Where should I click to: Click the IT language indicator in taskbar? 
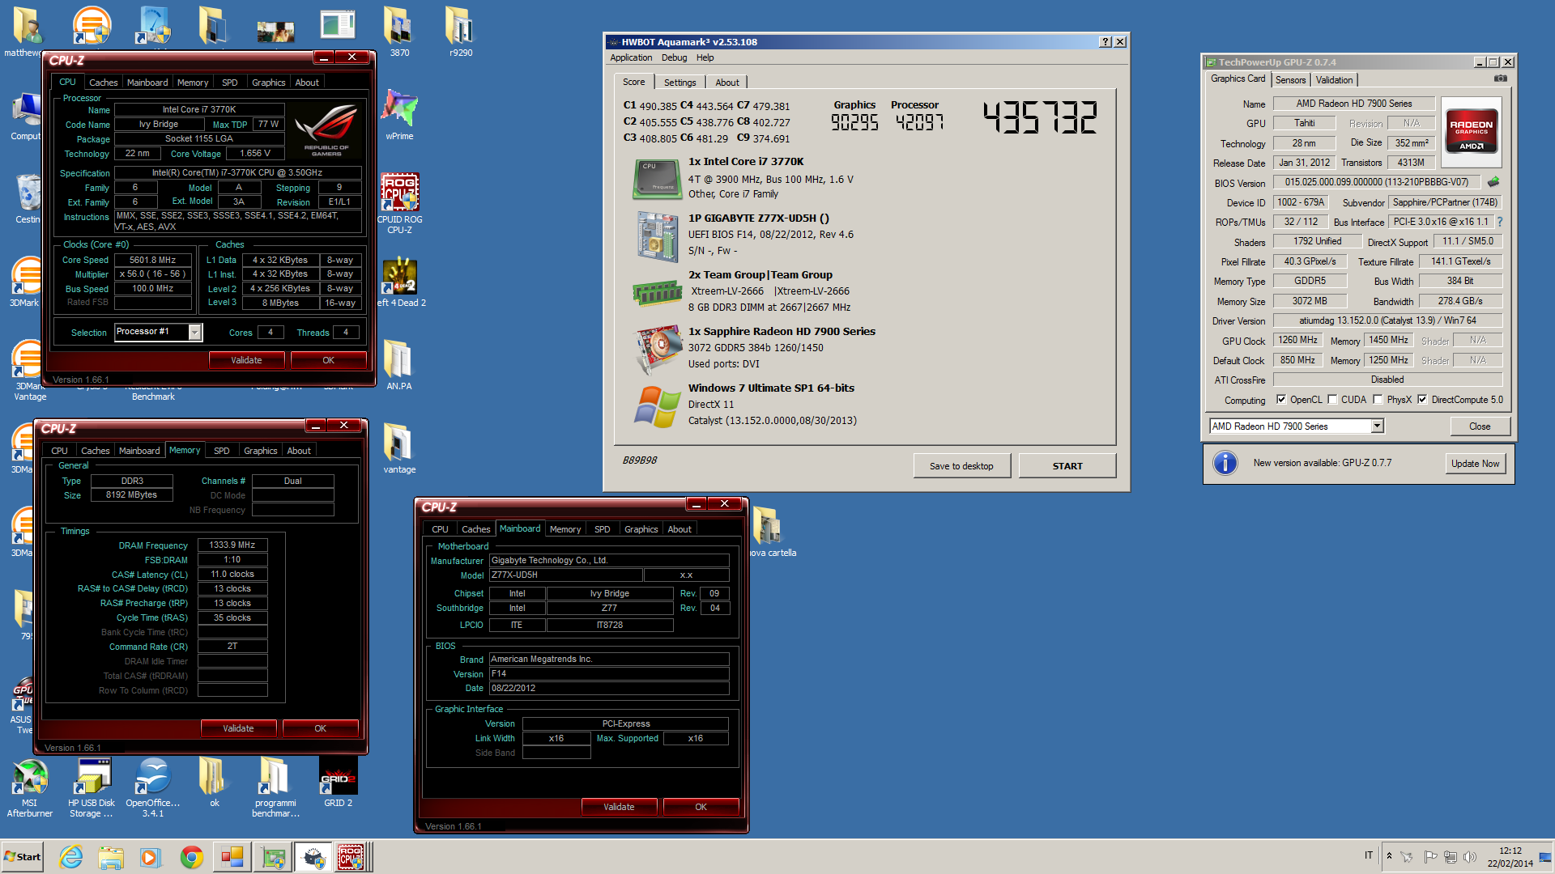coord(1369,855)
